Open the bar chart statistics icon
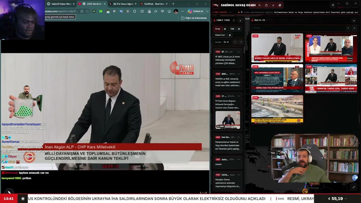This screenshot has height=203, width=361. click(x=273, y=5)
